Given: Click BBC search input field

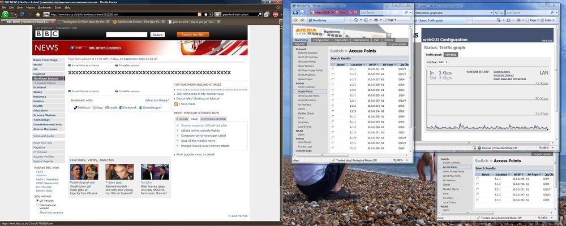Looking at the screenshot, I should point(126,34).
